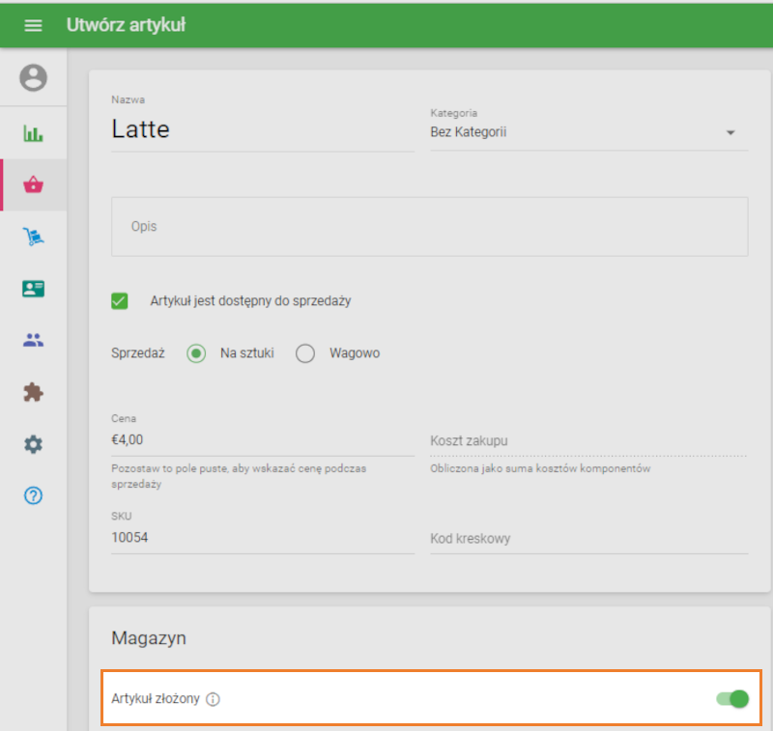Open the reports bar chart icon
Screen dimensions: 773x731
[x=33, y=133]
